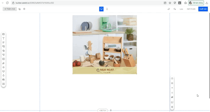The height and width of the screenshot is (112, 210).
Task: Open page settings gear in top bar
Action: pyautogui.click(x=24, y=9)
